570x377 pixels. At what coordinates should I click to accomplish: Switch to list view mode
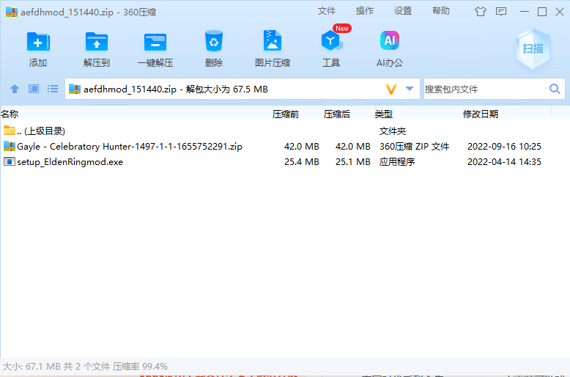(x=53, y=89)
